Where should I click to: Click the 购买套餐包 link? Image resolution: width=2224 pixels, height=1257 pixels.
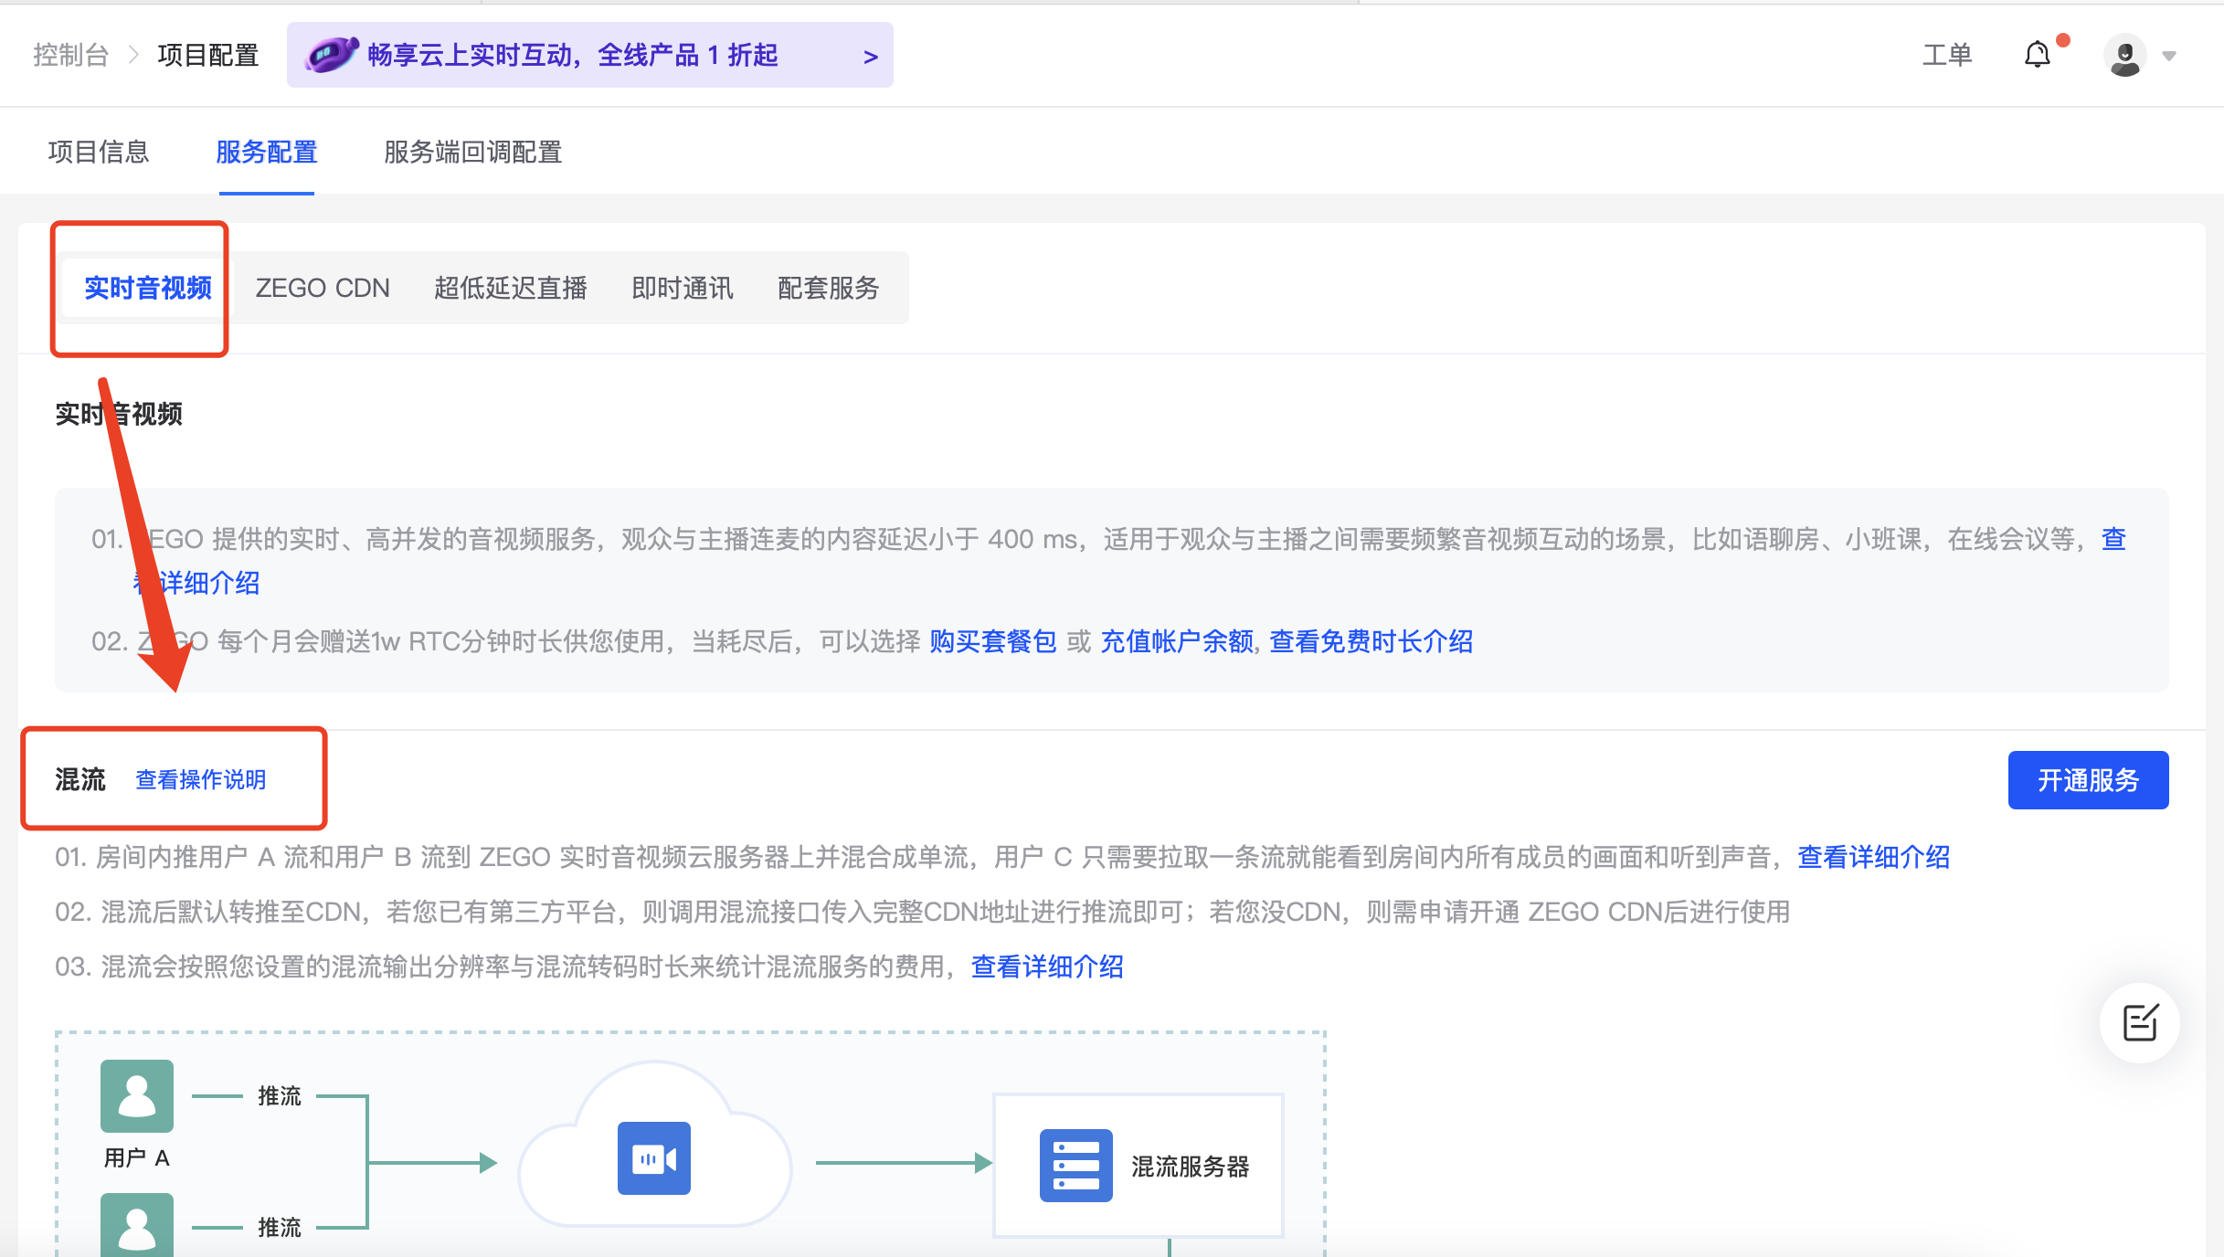coord(992,642)
